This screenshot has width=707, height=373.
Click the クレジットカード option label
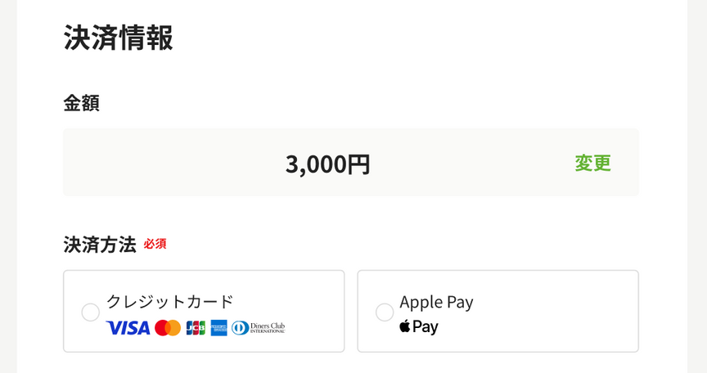pyautogui.click(x=169, y=301)
